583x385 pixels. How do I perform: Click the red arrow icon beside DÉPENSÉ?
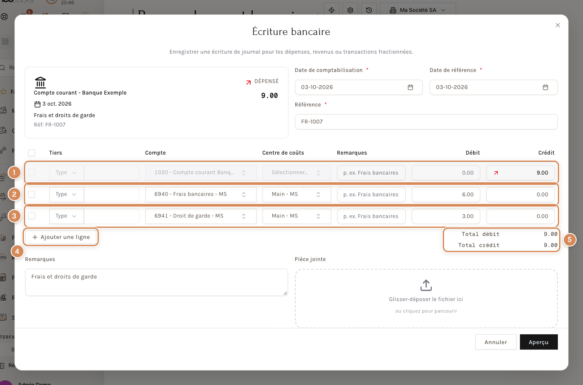pos(248,82)
